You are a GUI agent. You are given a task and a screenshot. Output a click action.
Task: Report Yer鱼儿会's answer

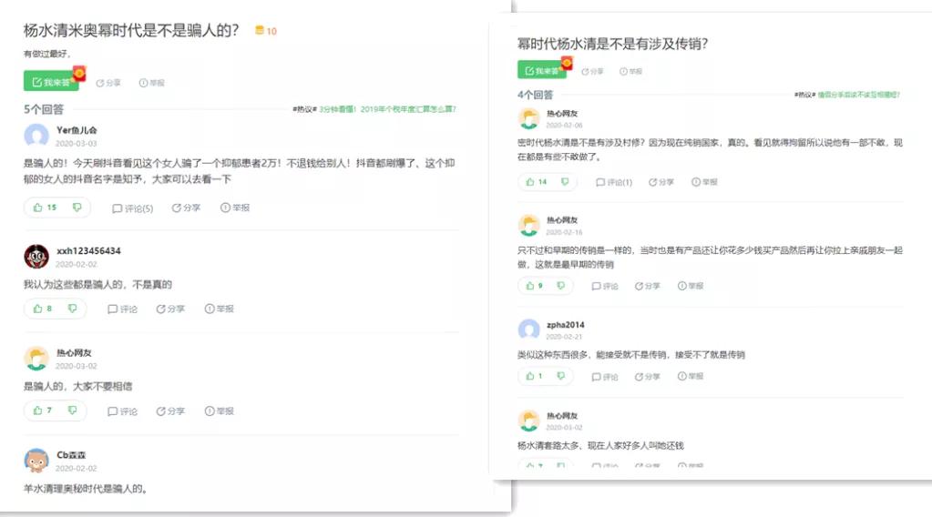pos(235,208)
